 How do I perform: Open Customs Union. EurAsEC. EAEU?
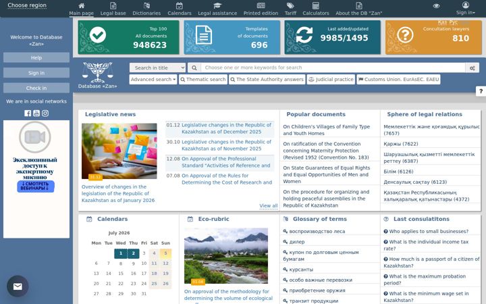[x=399, y=80]
